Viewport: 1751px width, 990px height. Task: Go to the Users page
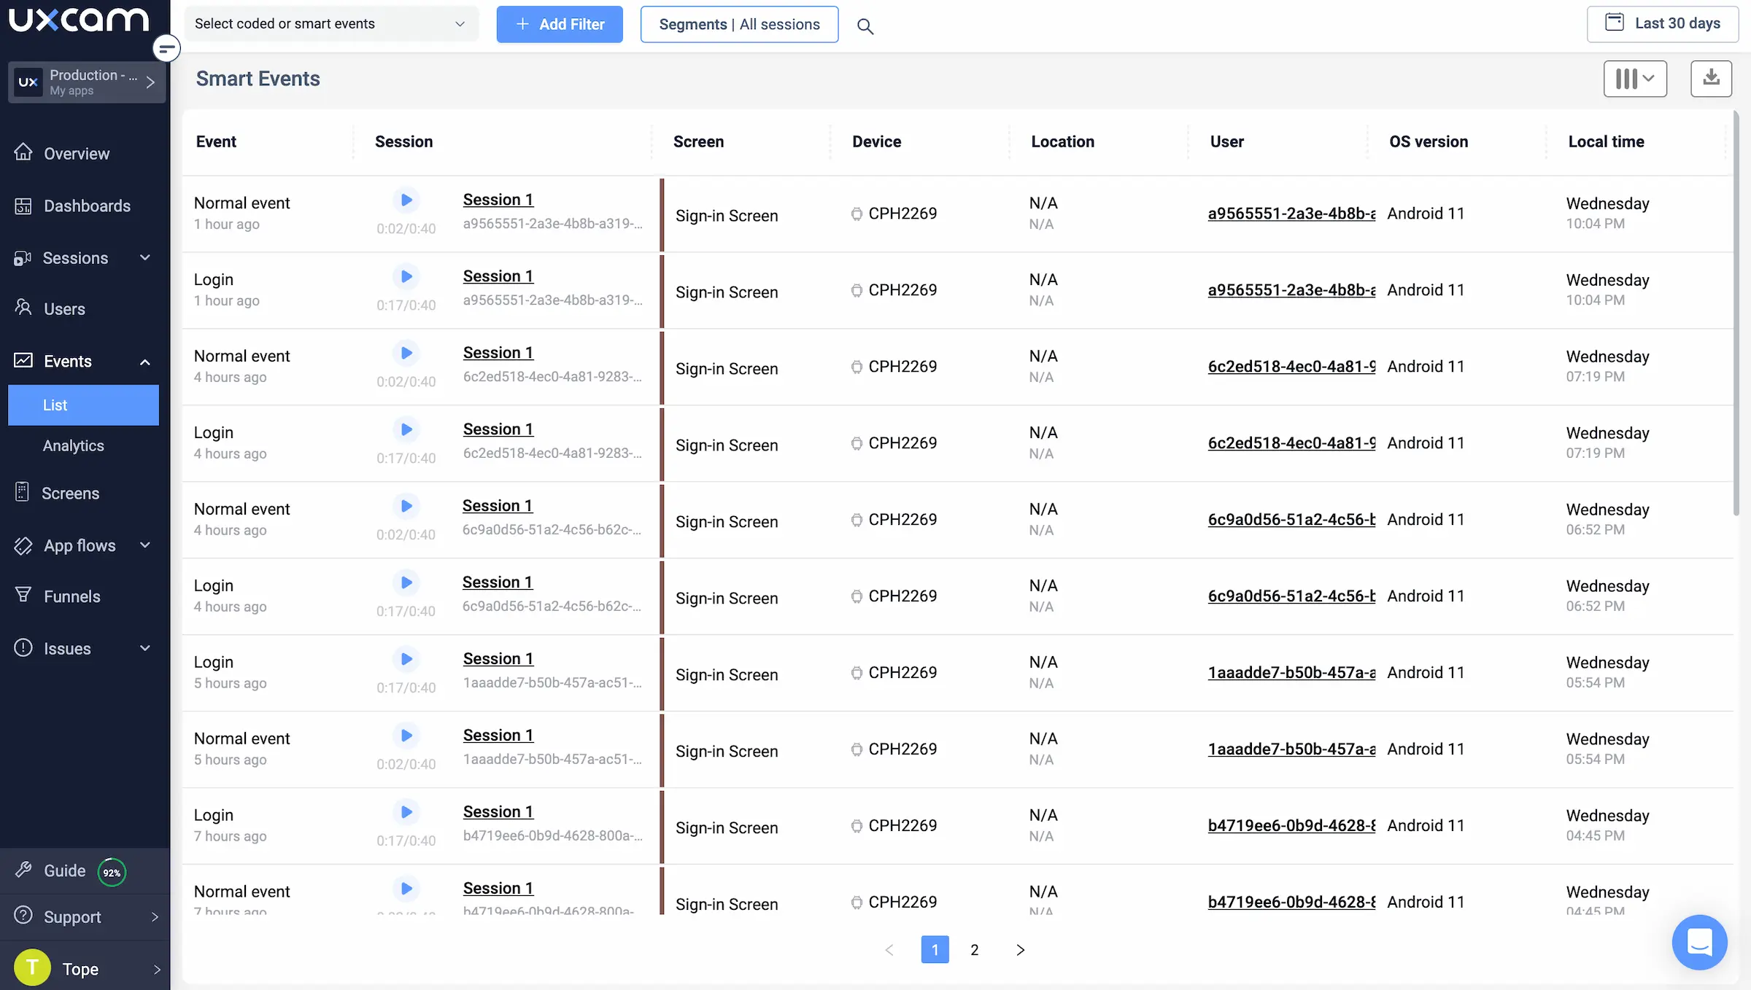(x=64, y=308)
